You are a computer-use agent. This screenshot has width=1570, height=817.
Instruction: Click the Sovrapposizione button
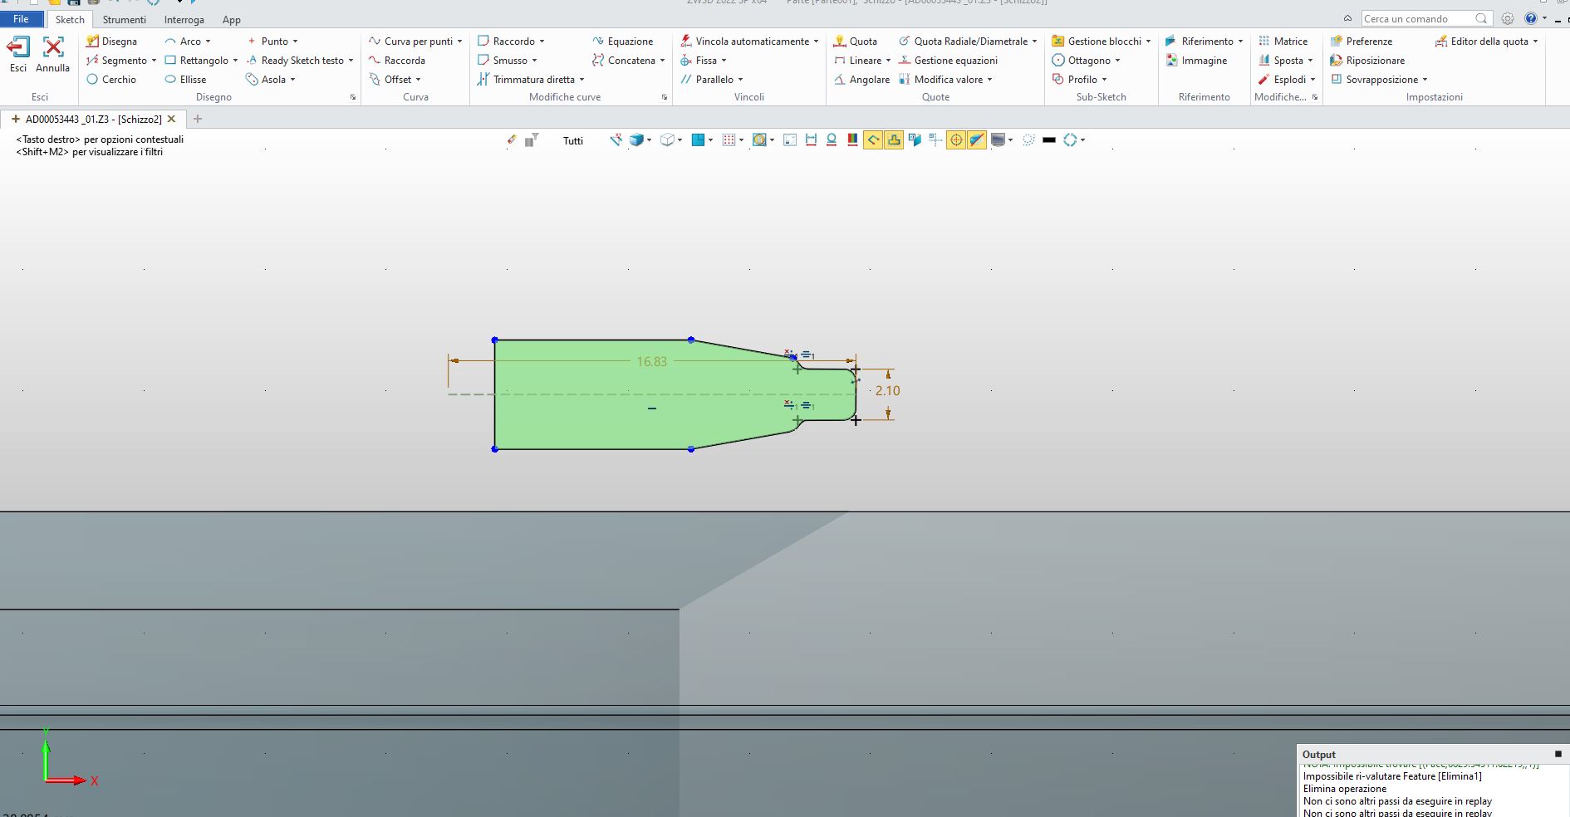pos(1375,79)
